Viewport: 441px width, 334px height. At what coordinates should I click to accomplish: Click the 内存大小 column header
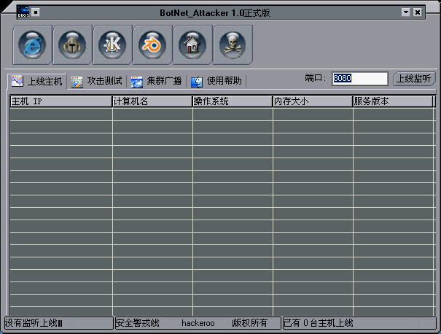pyautogui.click(x=313, y=101)
